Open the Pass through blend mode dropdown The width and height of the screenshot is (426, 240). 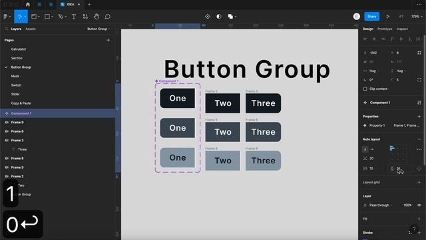[x=381, y=205]
